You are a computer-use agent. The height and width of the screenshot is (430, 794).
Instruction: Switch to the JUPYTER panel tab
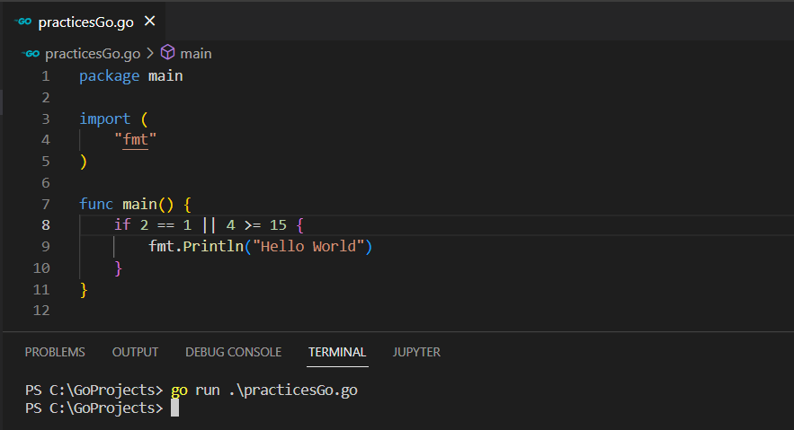click(416, 352)
